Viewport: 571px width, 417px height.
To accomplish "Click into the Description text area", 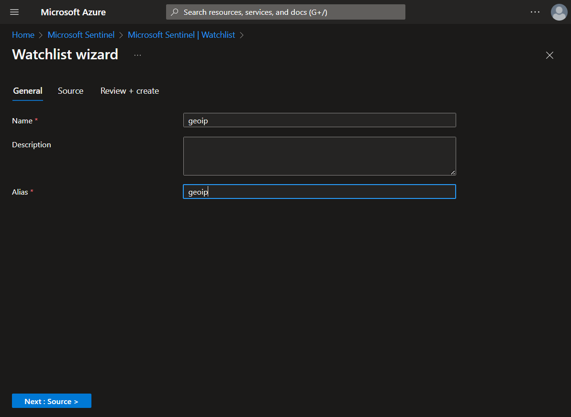I will pos(319,156).
